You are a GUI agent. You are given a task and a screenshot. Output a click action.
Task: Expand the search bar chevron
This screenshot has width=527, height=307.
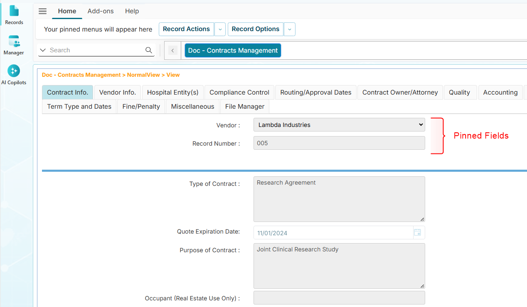tap(43, 50)
